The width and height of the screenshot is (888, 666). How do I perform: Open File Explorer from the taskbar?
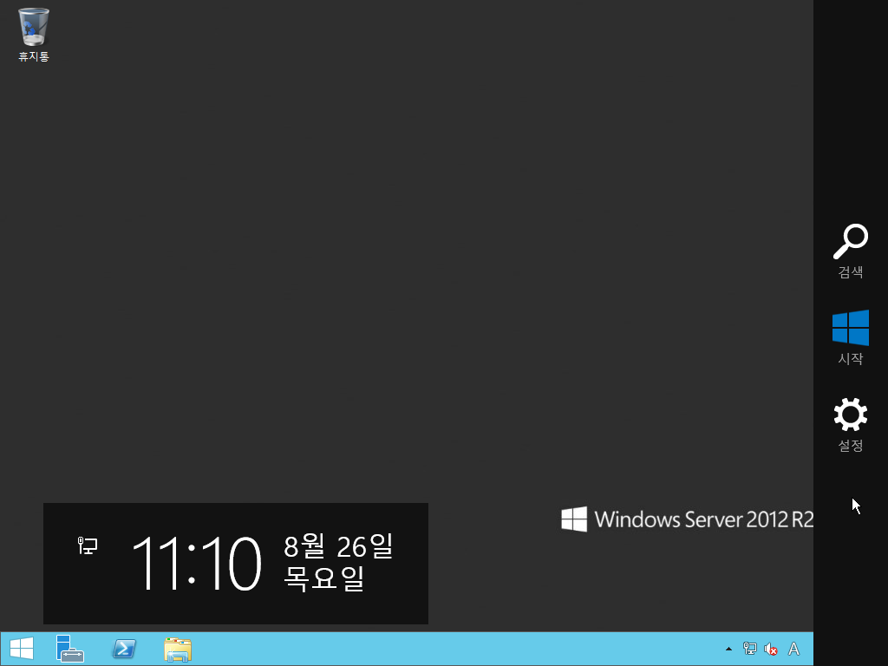click(178, 649)
